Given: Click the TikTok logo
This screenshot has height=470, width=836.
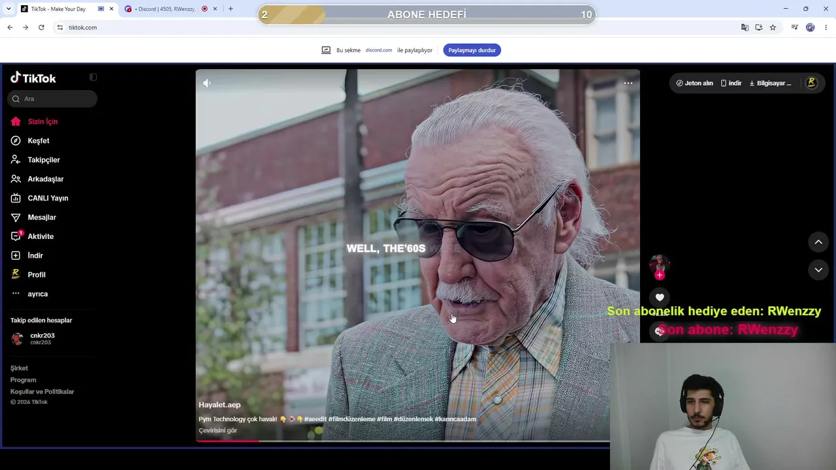Looking at the screenshot, I should click(33, 78).
